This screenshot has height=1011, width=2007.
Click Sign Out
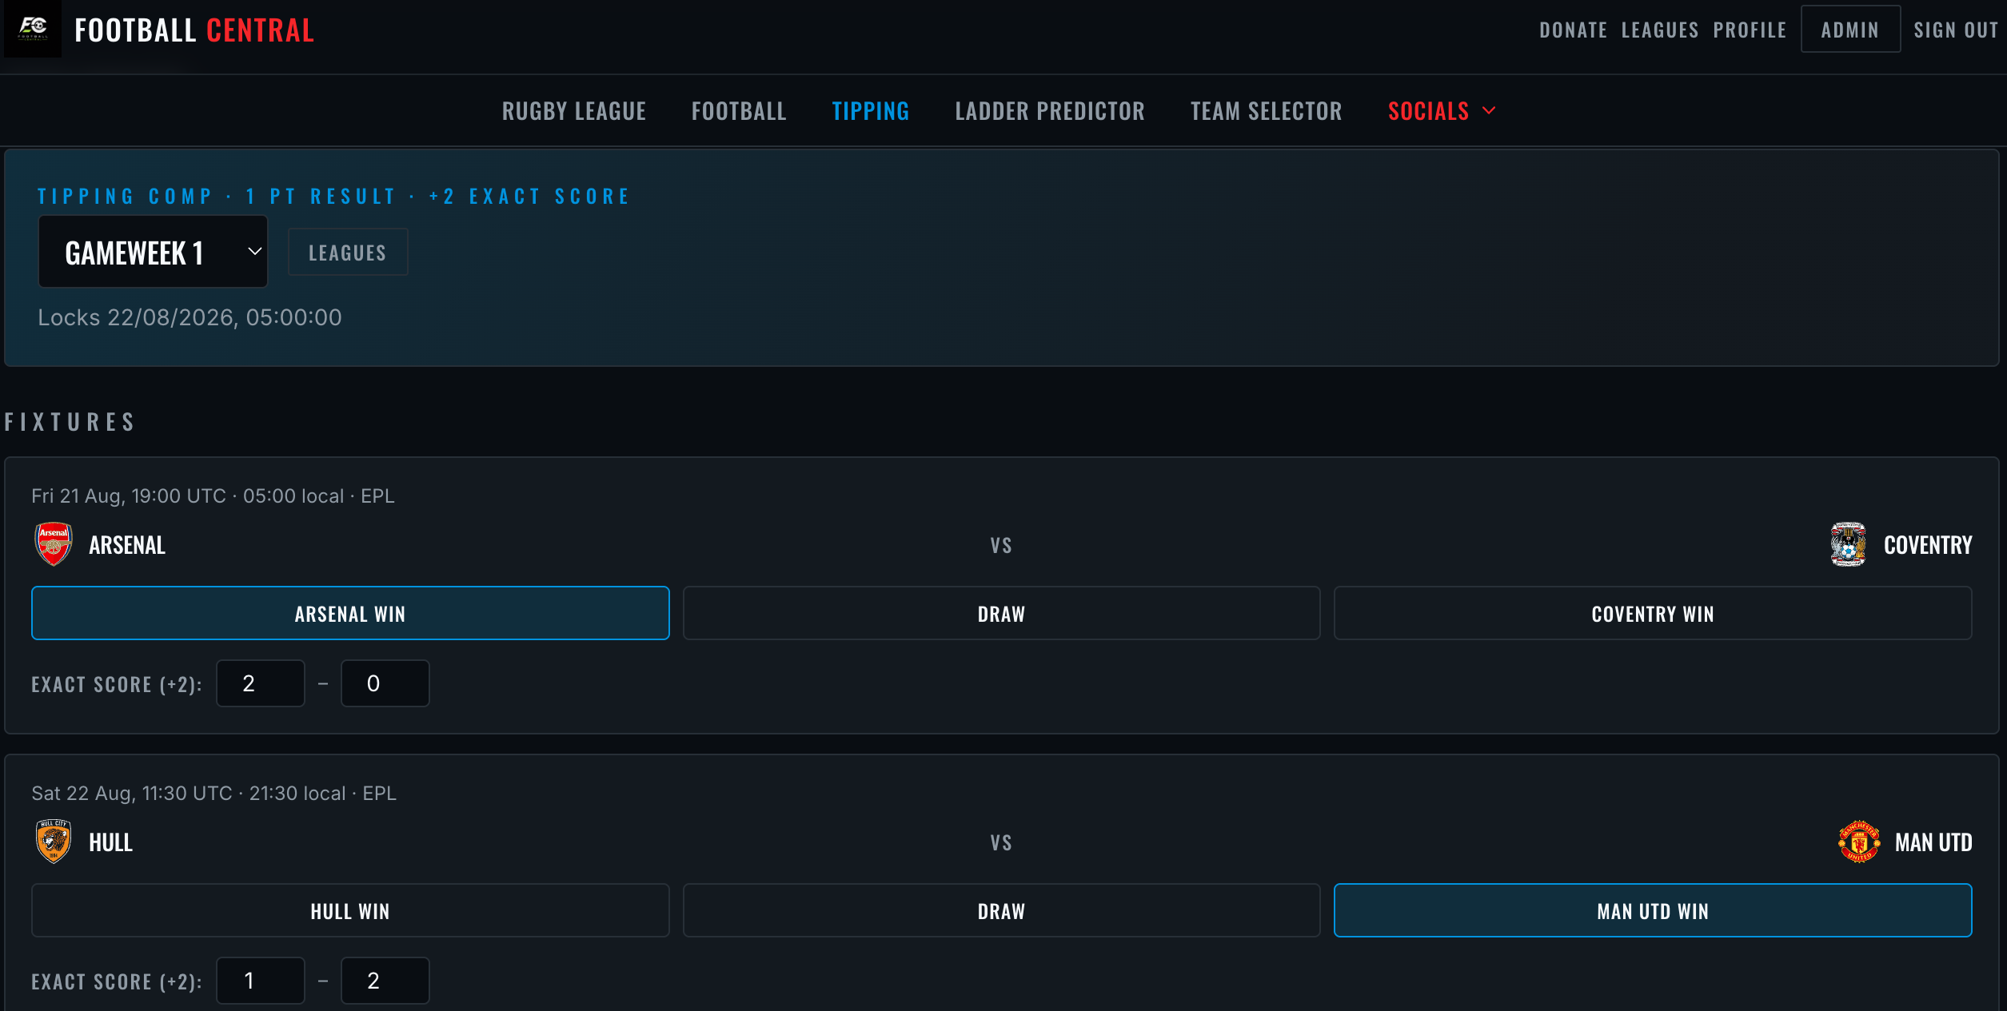(x=1956, y=30)
